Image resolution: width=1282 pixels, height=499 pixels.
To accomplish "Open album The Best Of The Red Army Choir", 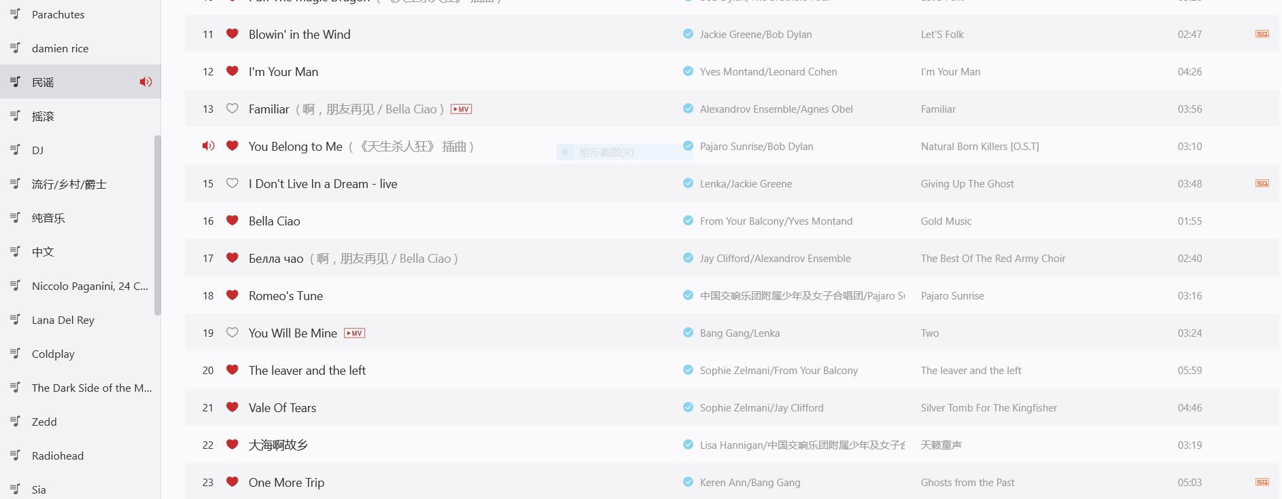I will click(993, 258).
